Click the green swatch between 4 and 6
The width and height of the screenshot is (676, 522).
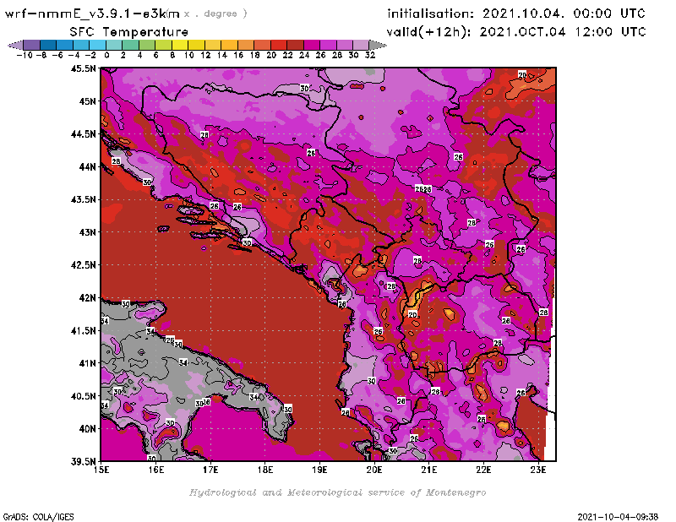[147, 45]
